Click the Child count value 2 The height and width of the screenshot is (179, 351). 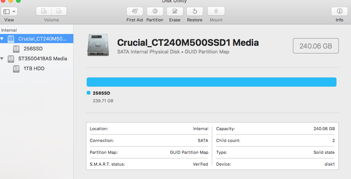click(x=333, y=140)
